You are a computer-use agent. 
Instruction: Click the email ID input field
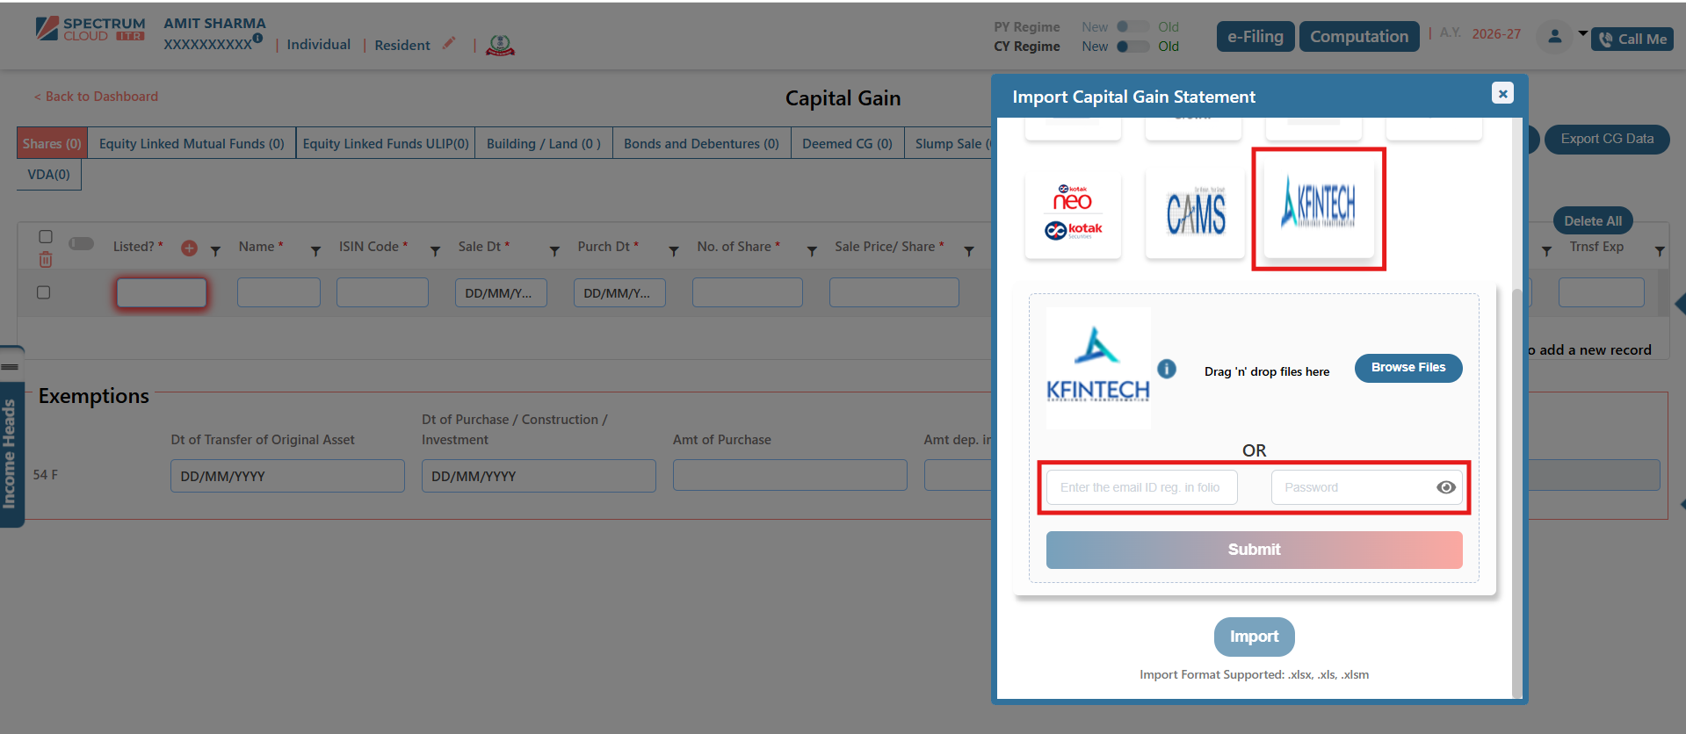pyautogui.click(x=1141, y=487)
